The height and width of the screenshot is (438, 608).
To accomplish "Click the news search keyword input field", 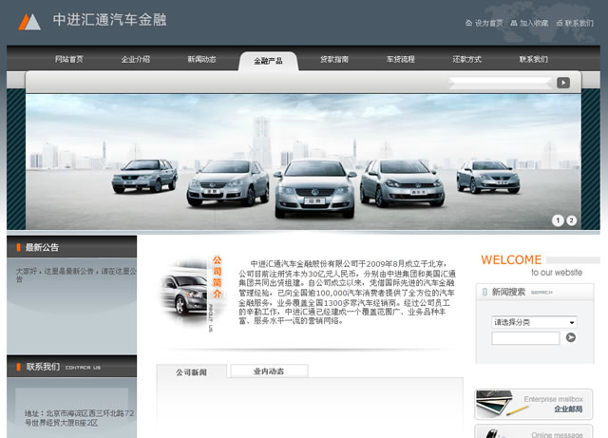I will point(525,337).
